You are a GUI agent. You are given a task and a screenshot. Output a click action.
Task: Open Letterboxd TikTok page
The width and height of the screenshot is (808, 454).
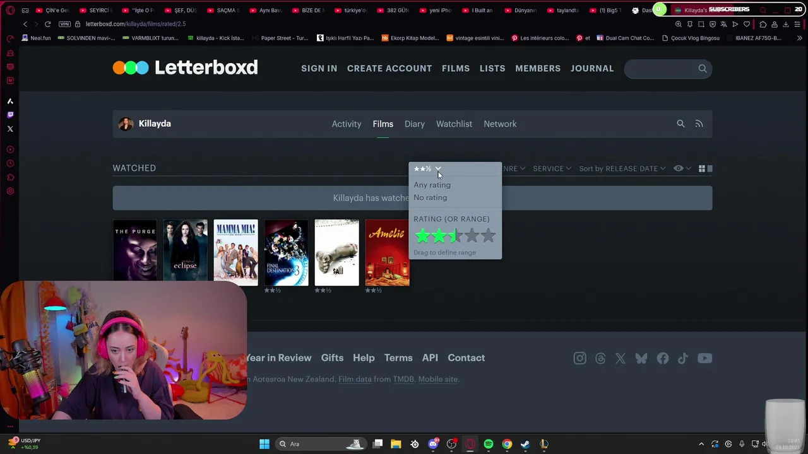click(683, 358)
